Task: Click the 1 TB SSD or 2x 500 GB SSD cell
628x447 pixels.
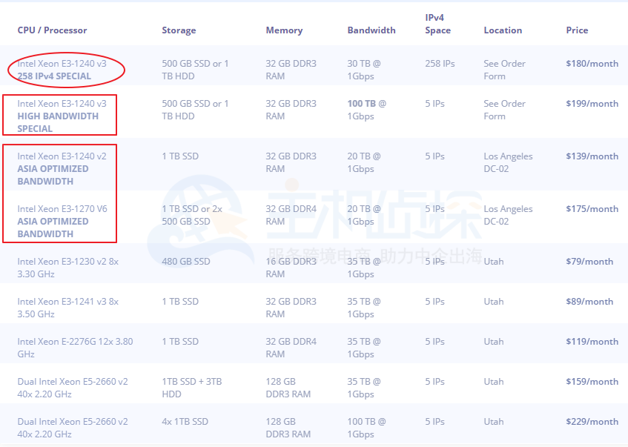Action: 192,215
